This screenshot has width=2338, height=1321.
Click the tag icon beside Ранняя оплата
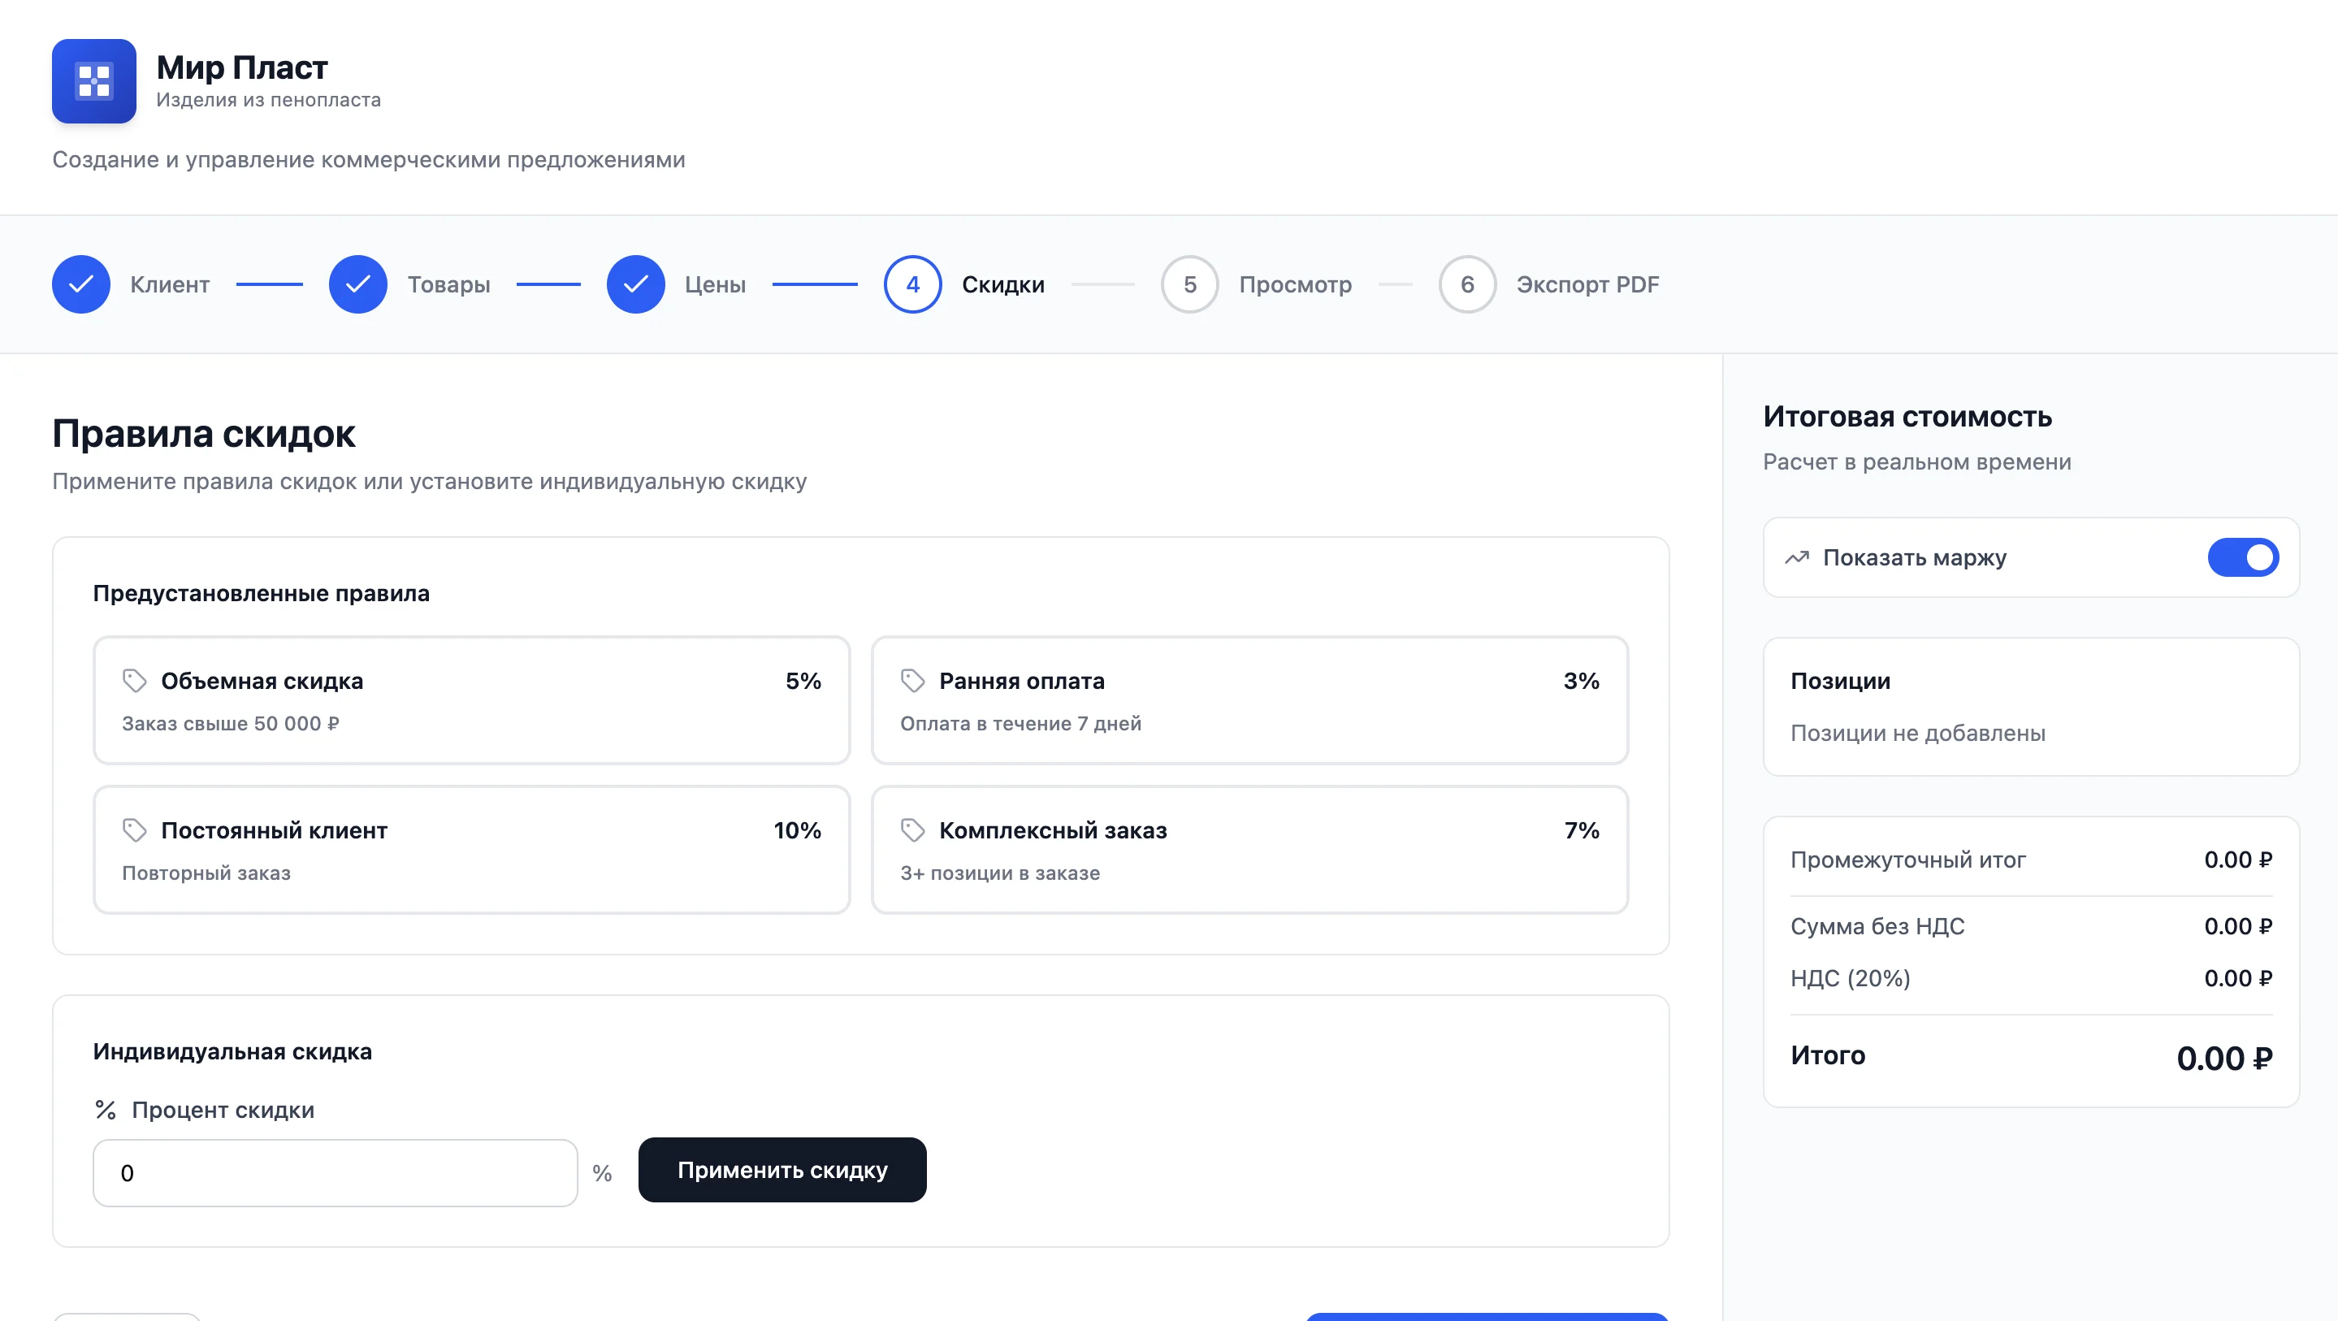coord(912,681)
